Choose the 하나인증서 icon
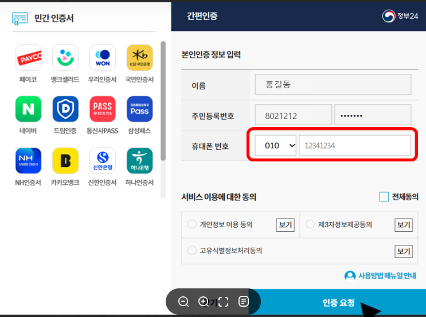Viewport: 426px width, 317px height. point(140,161)
